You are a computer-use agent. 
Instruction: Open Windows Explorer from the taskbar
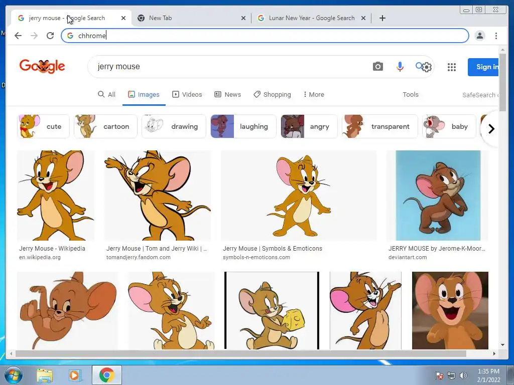coord(45,375)
